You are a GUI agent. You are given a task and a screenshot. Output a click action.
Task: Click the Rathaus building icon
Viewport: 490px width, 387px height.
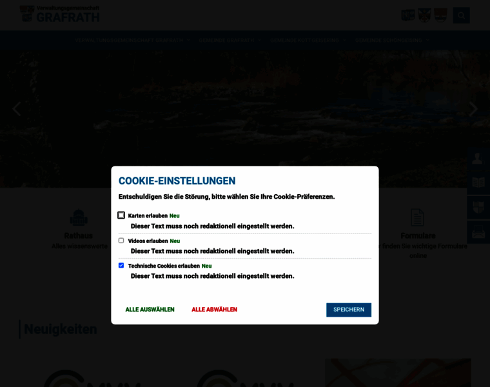click(x=79, y=217)
